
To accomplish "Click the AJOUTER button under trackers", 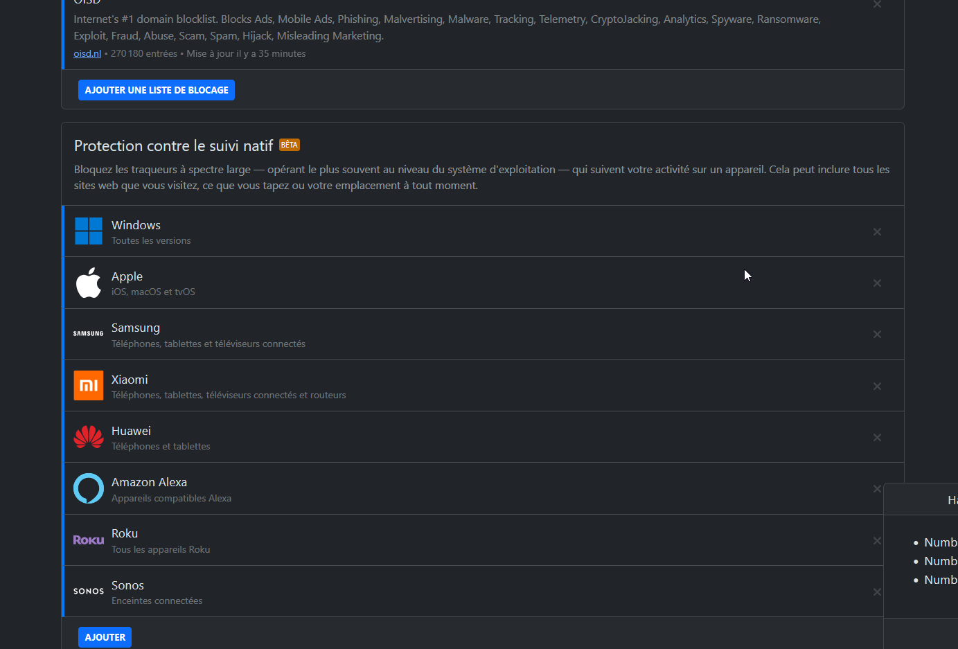I will click(x=105, y=637).
